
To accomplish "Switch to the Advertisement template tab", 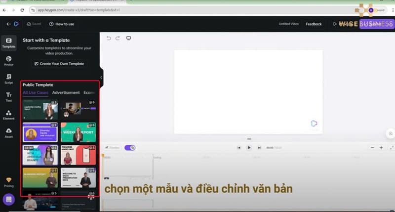I will [66, 92].
